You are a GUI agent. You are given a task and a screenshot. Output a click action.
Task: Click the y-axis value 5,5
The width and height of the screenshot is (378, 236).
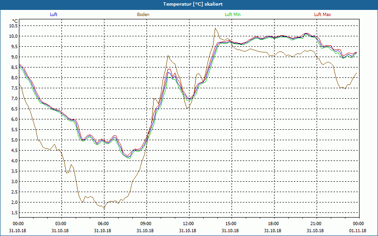click(14, 129)
